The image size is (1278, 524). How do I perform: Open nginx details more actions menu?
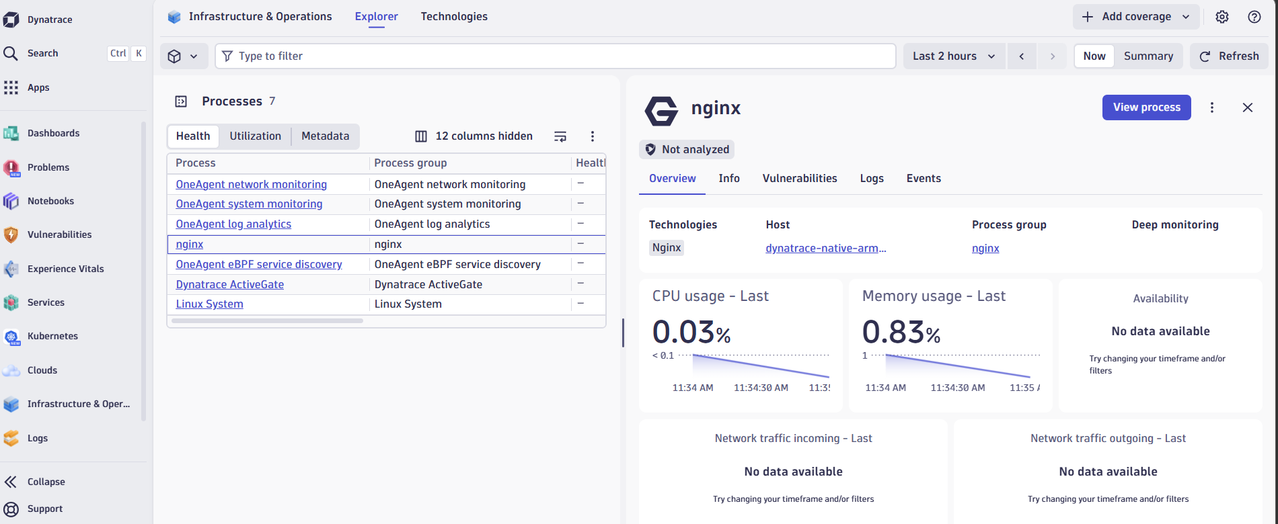(1212, 107)
